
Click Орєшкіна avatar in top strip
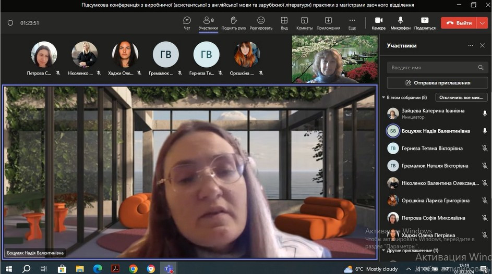pos(247,55)
